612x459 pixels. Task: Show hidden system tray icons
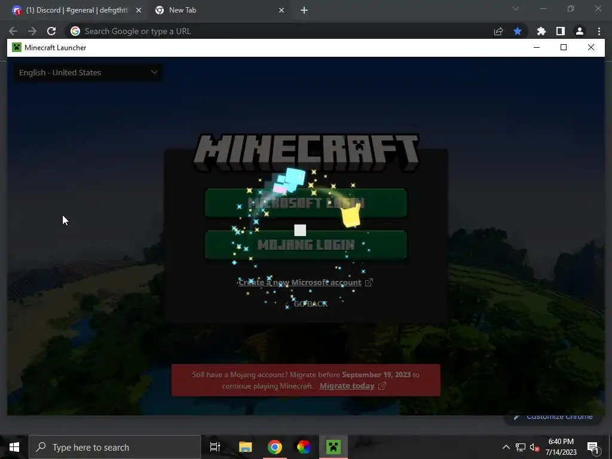[506, 447]
